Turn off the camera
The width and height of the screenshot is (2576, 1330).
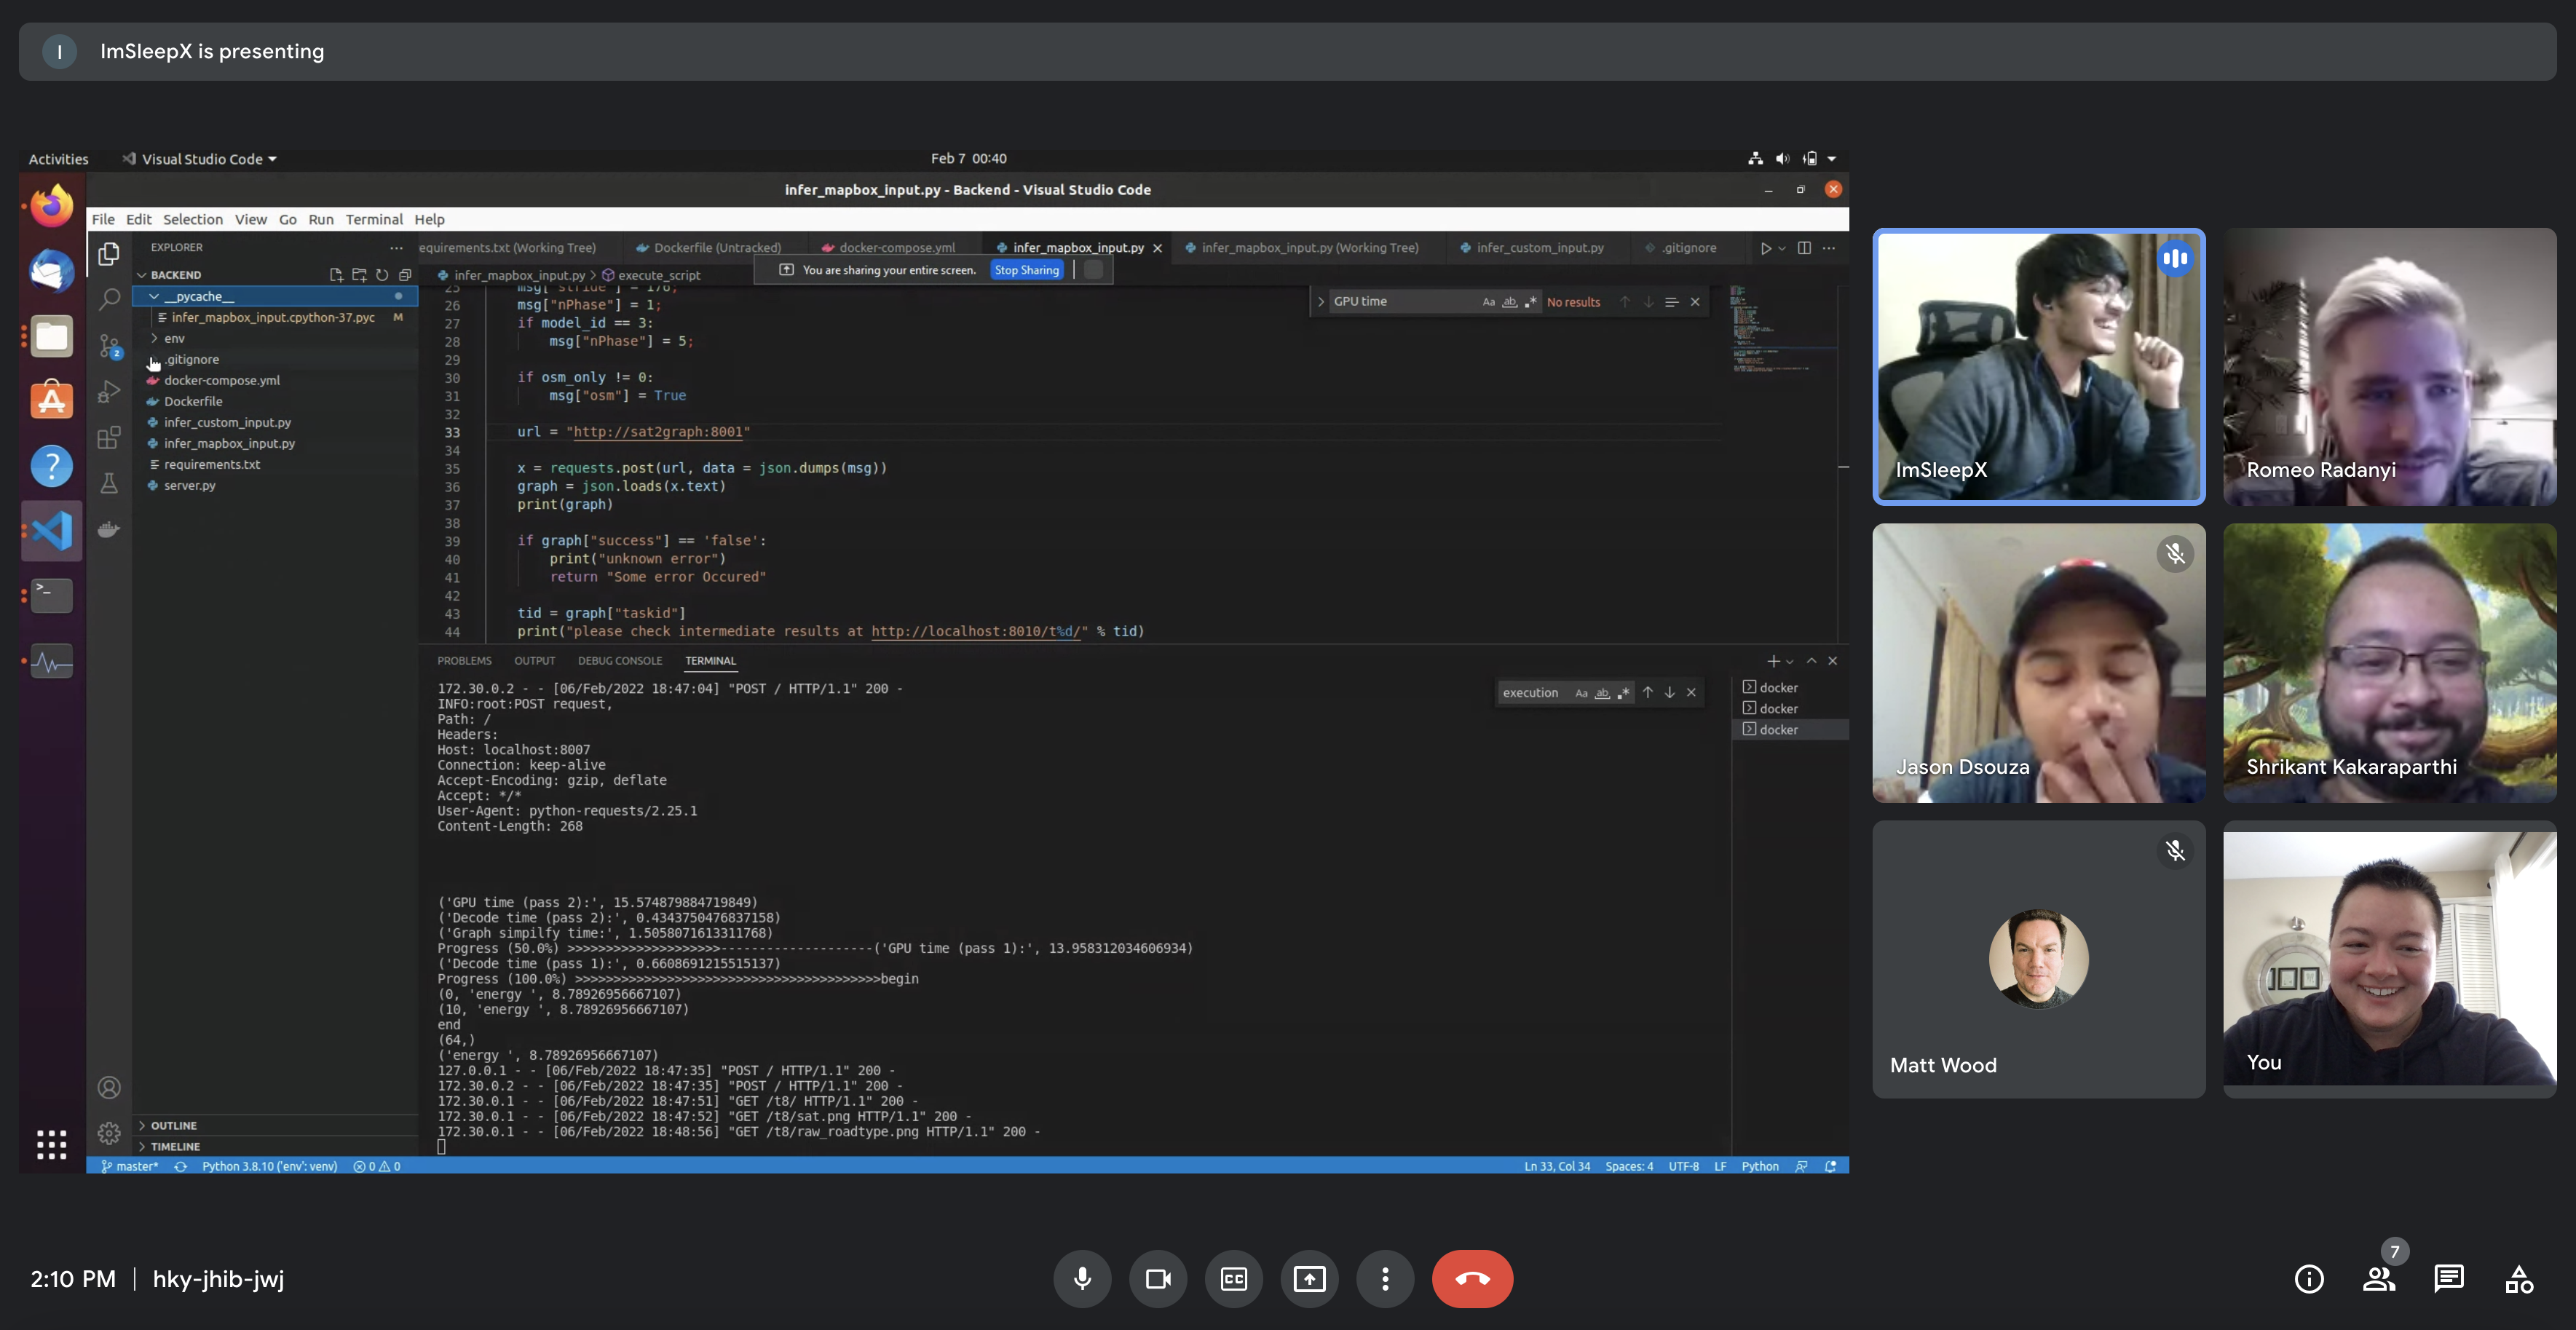(1158, 1278)
